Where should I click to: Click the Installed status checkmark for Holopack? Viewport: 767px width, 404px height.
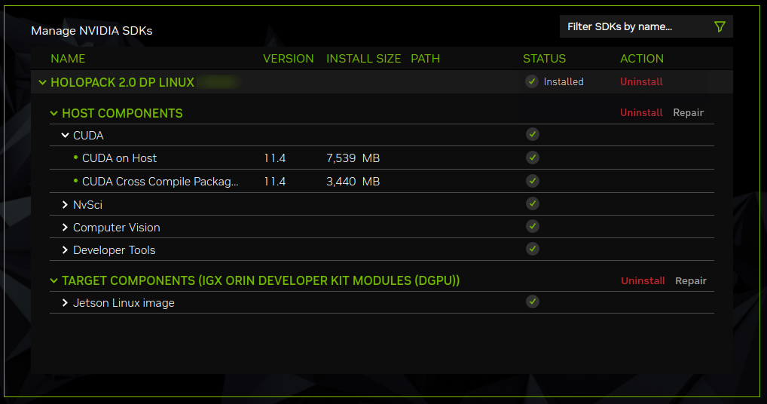[x=532, y=81]
